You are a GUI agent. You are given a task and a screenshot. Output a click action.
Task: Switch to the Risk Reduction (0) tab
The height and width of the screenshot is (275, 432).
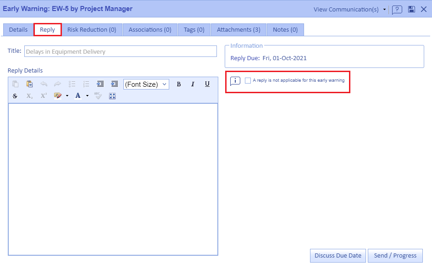92,30
